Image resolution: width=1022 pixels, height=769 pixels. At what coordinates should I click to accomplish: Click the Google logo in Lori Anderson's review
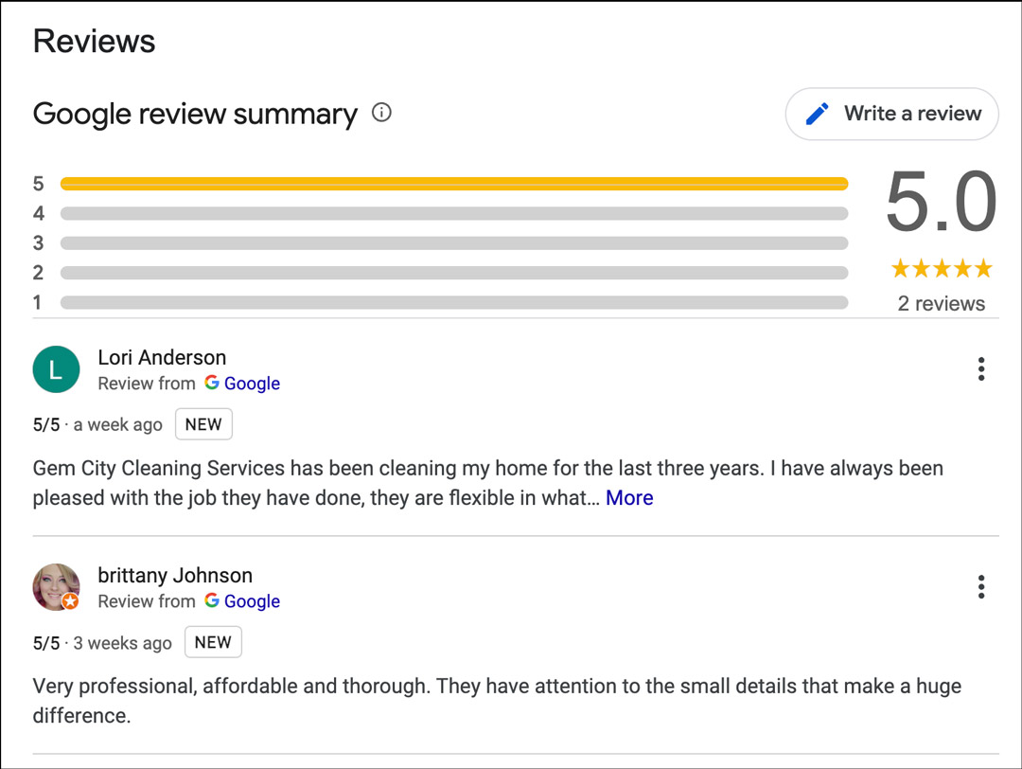[x=210, y=383]
